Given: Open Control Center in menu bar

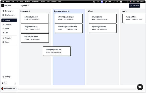Looking at the screenshot, I should (x=128, y=2).
